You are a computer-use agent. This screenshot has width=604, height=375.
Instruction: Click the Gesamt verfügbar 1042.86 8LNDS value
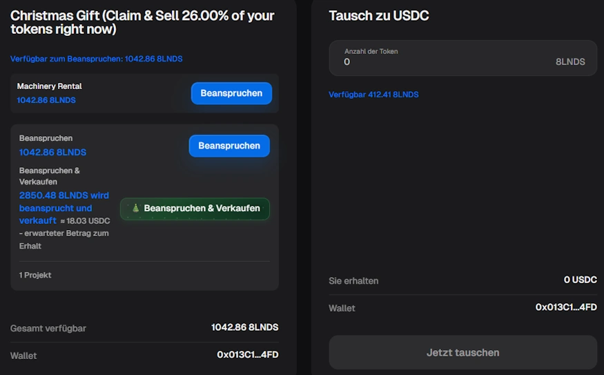click(244, 327)
